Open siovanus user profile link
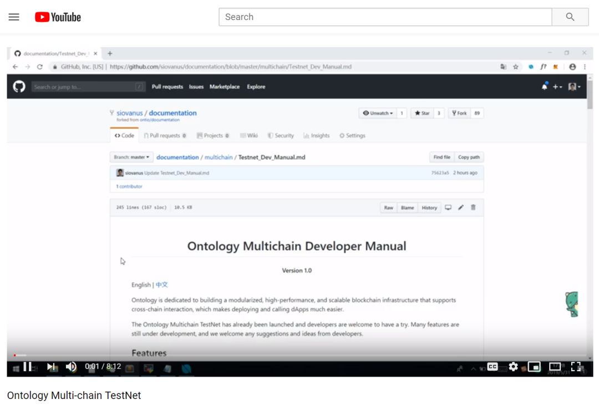The height and width of the screenshot is (409, 599). pos(129,113)
